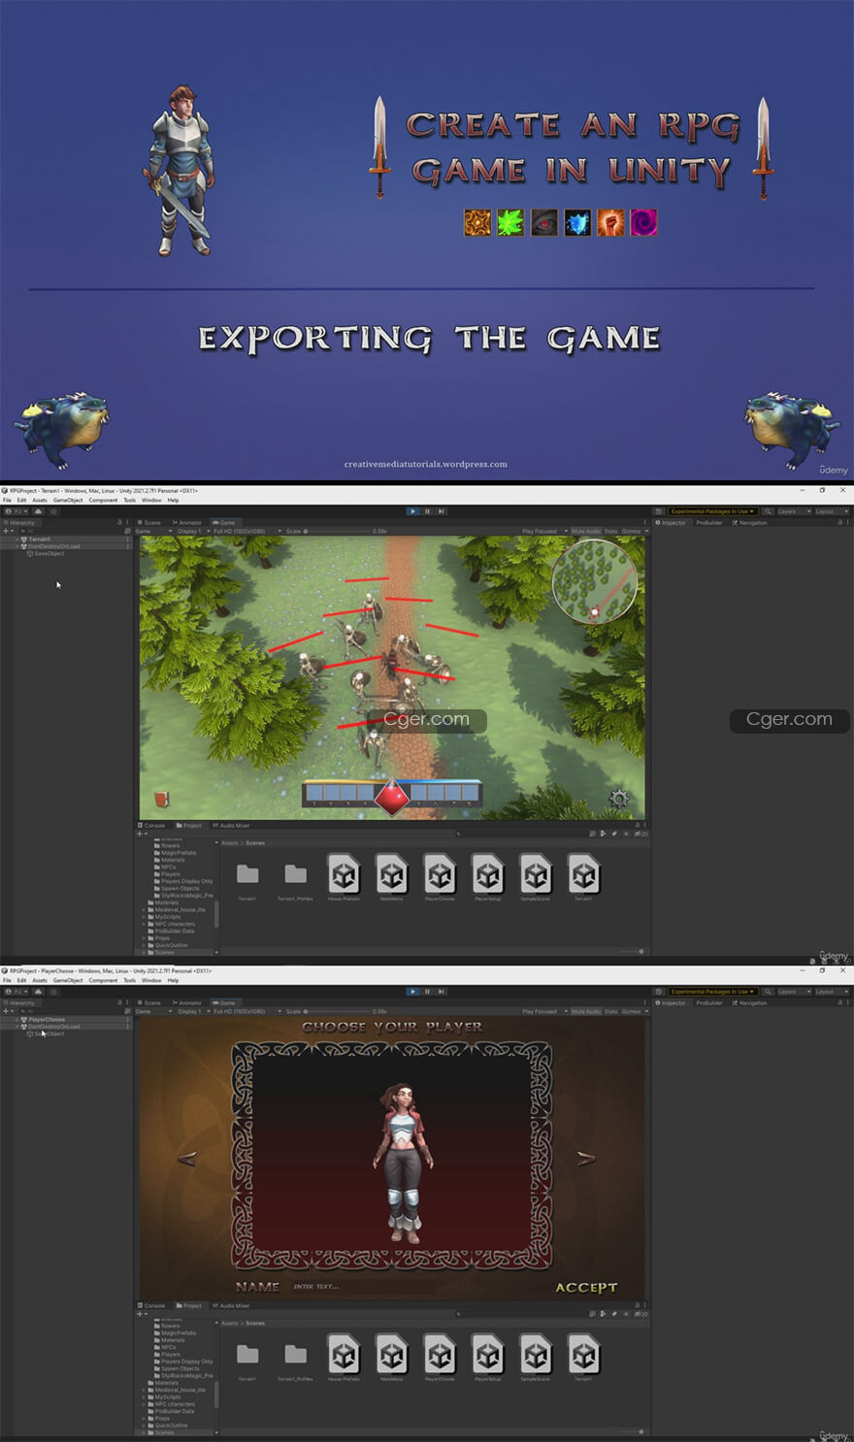Screen dimensions: 854x1442
Task: Select the PlayerSetup scene asset in Terrain1 editor
Action: [487, 876]
